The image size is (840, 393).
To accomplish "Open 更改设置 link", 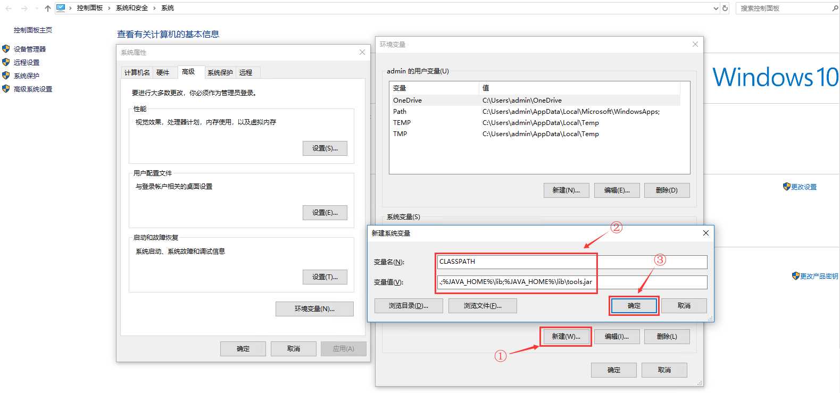I will point(804,187).
